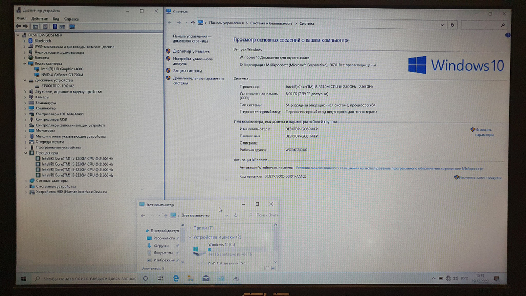Click Система и безопасность breadcrumb
This screenshot has height=296, width=526.
(x=271, y=23)
